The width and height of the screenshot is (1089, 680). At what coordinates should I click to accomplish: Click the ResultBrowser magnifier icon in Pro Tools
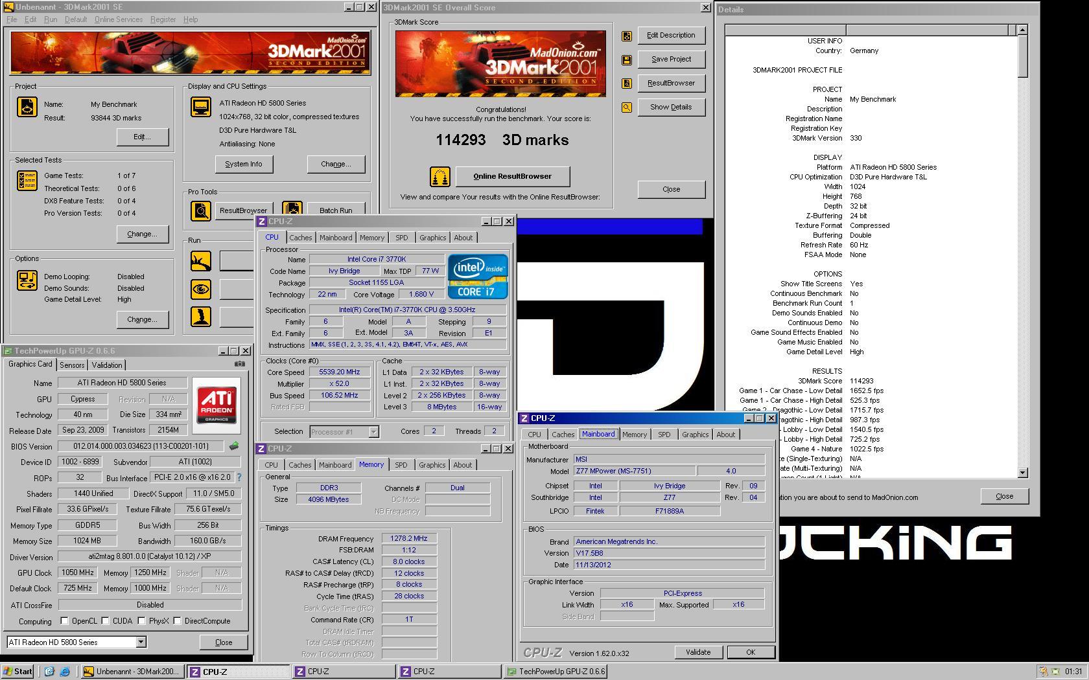[x=201, y=210]
